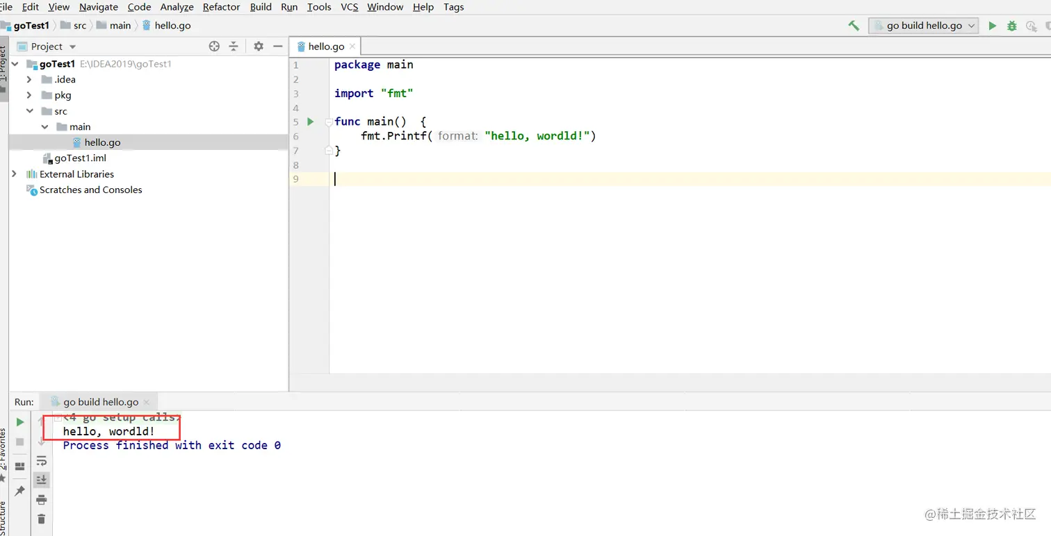
Task: Open the Build menu
Action: pos(261,7)
